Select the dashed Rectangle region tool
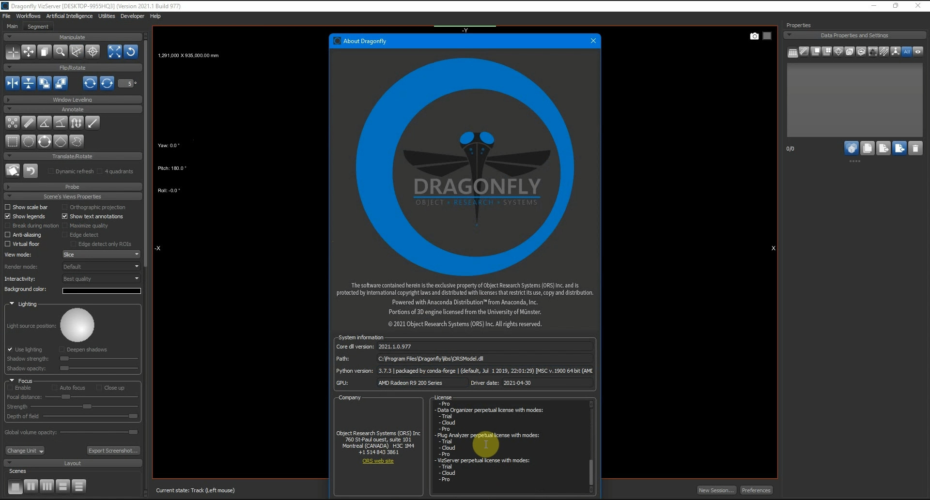This screenshot has width=930, height=500. click(13, 141)
